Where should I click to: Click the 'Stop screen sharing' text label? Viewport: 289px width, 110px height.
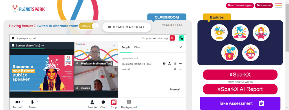pos(155,38)
